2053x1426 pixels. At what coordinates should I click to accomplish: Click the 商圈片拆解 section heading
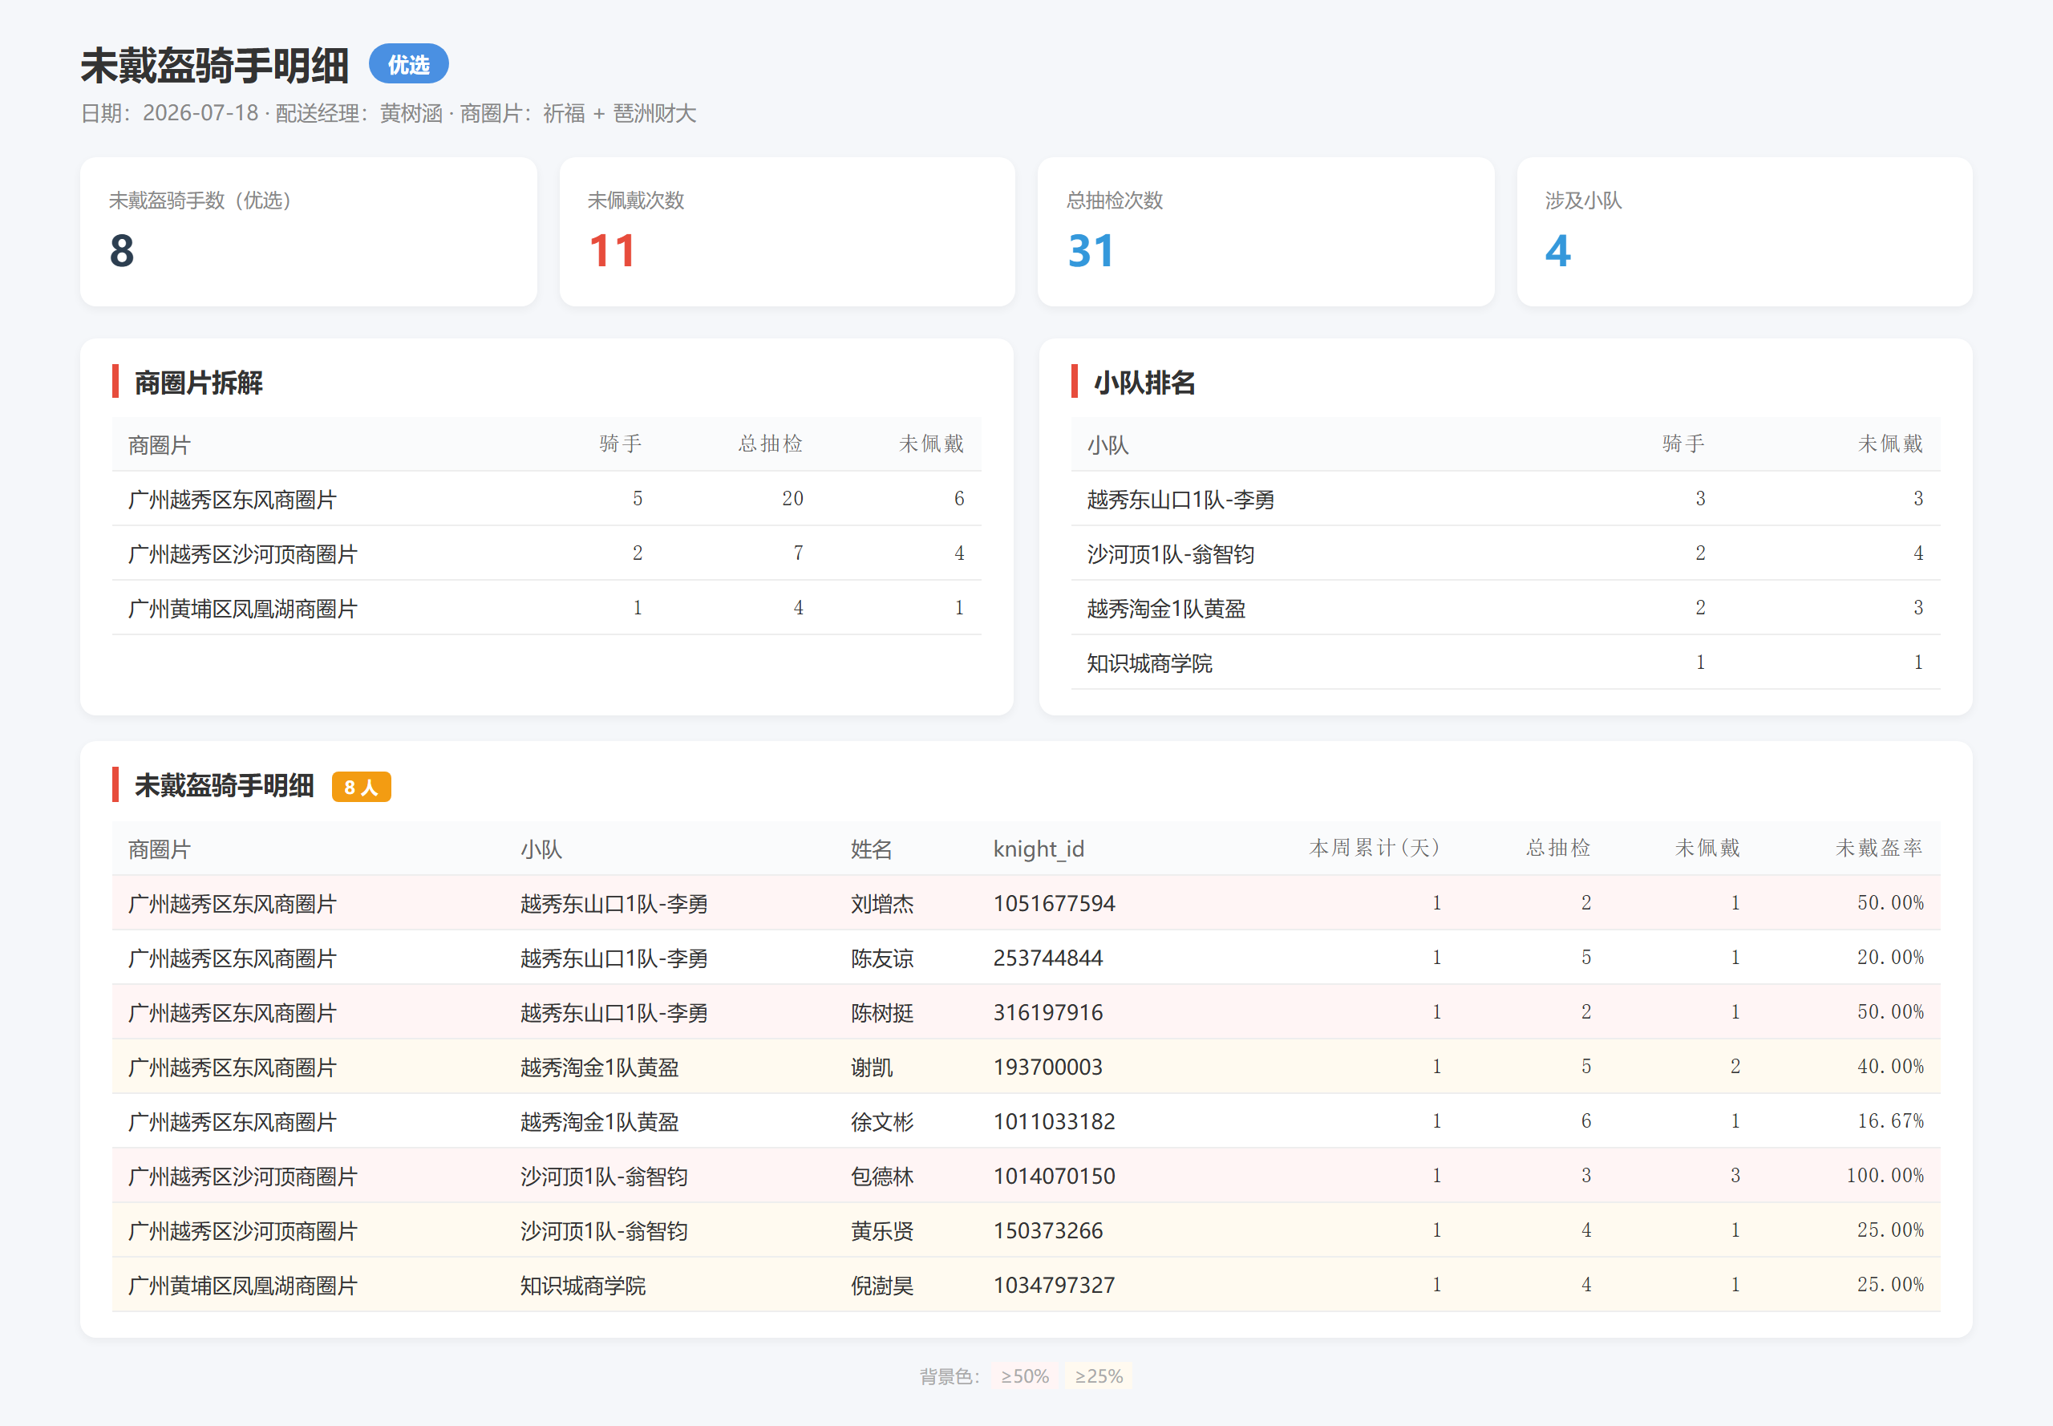point(198,383)
